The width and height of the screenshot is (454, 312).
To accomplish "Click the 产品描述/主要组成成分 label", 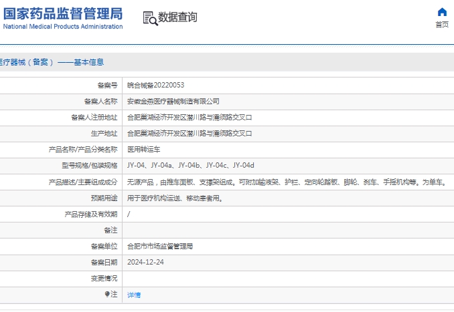I will click(x=83, y=182).
